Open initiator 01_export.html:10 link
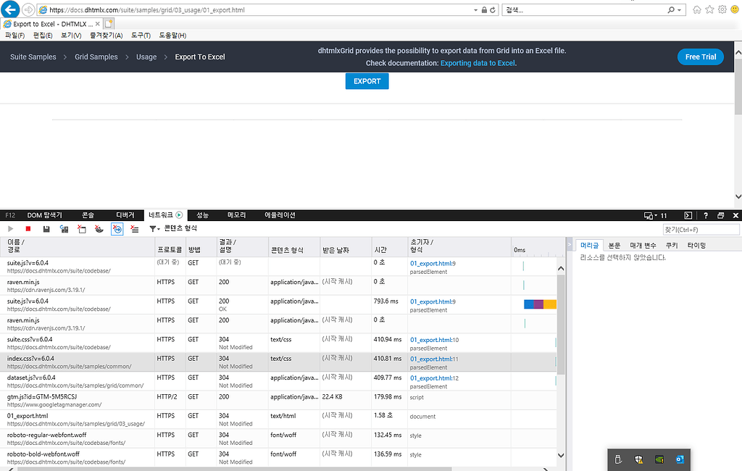This screenshot has height=471, width=742. 434,340
